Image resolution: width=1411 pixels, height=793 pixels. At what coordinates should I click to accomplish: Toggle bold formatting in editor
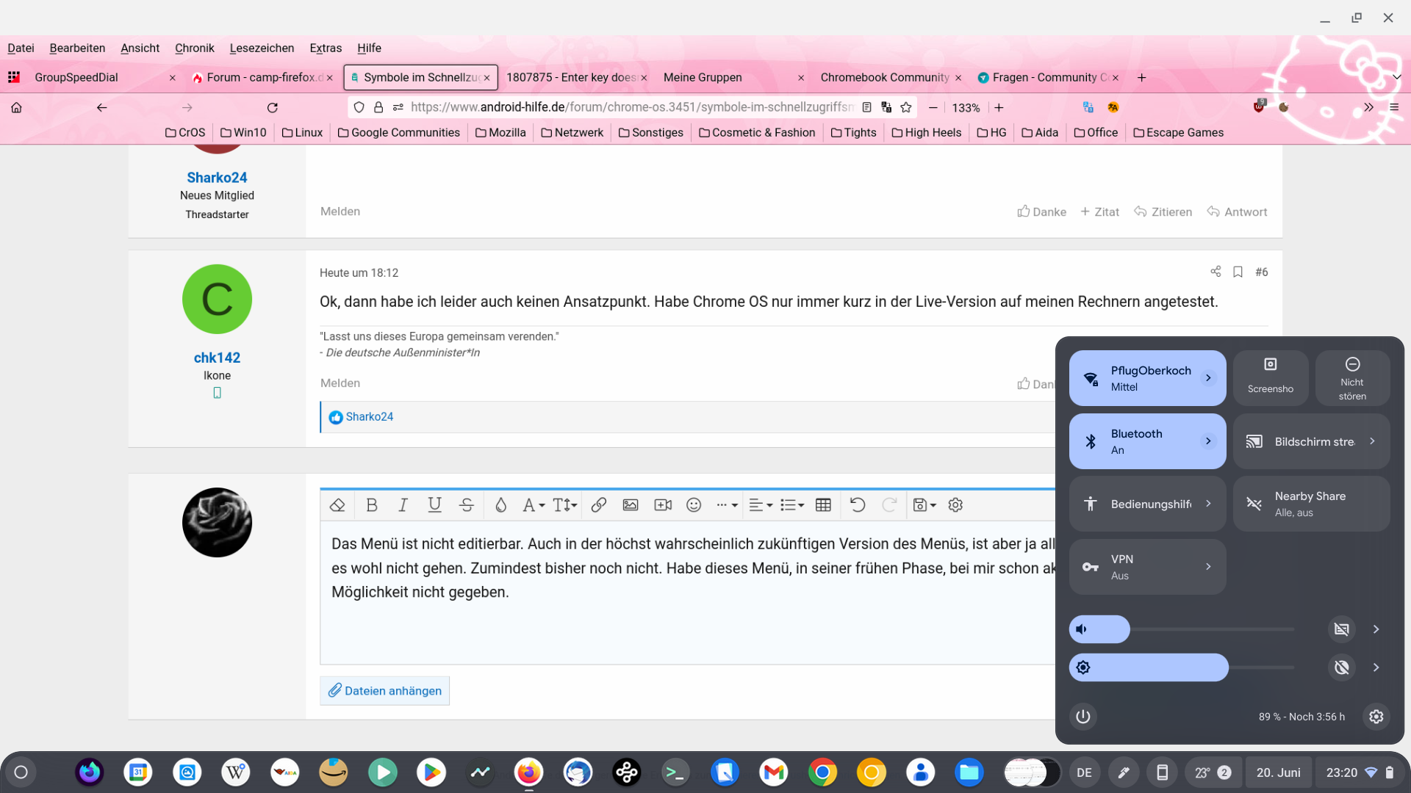[371, 505]
